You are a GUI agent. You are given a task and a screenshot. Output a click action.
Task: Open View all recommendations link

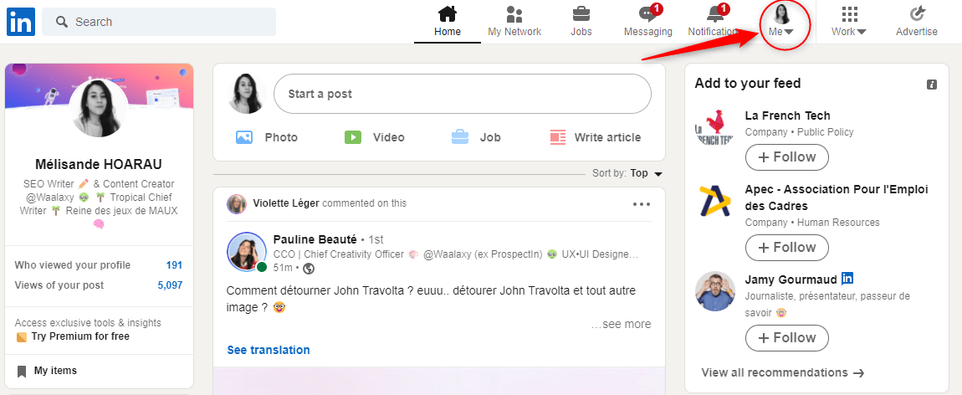click(782, 372)
